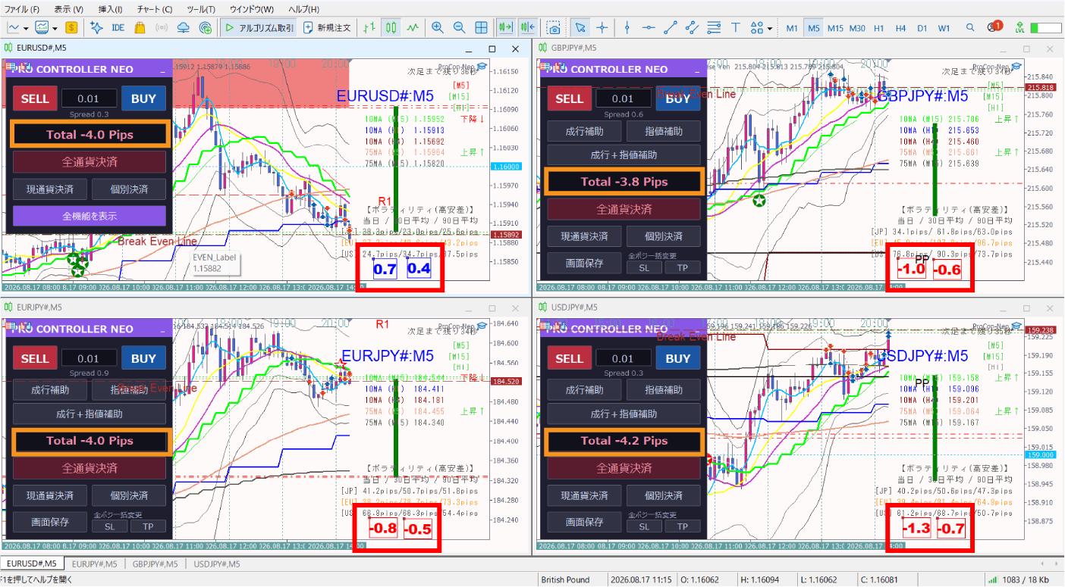Click 新規注文 new order button
This screenshot has width=1065, height=587.
327,27
